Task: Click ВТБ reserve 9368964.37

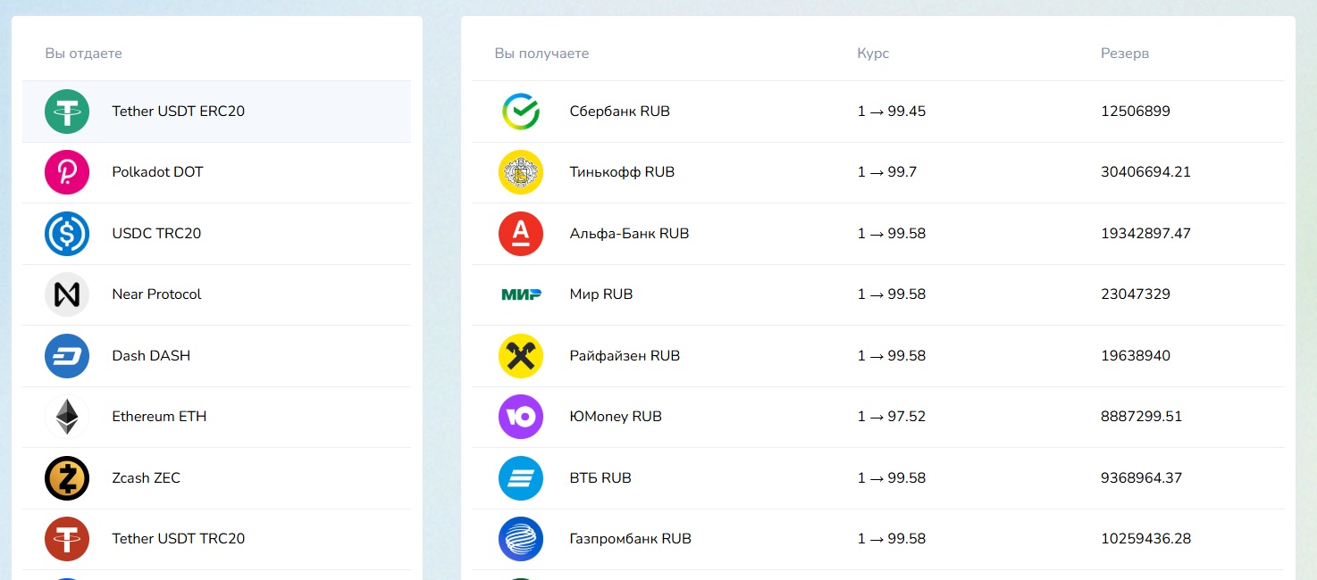Action: 1142,478
